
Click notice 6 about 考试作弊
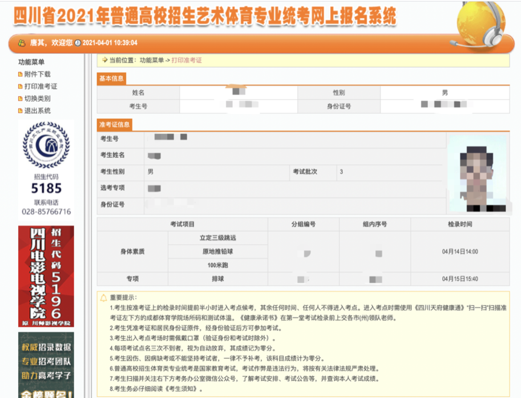[245, 368]
